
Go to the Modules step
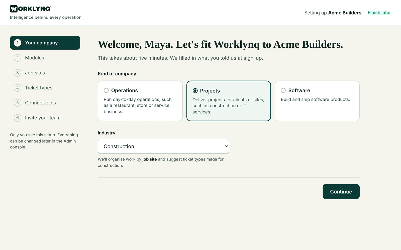click(45, 58)
